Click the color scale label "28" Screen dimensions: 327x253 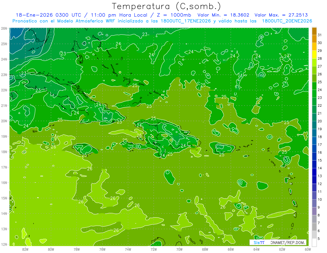click(x=320, y=58)
